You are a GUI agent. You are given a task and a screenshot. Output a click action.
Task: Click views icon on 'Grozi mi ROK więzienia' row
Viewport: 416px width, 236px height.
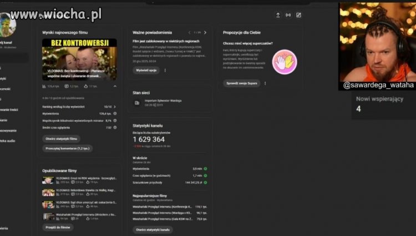[58, 182]
